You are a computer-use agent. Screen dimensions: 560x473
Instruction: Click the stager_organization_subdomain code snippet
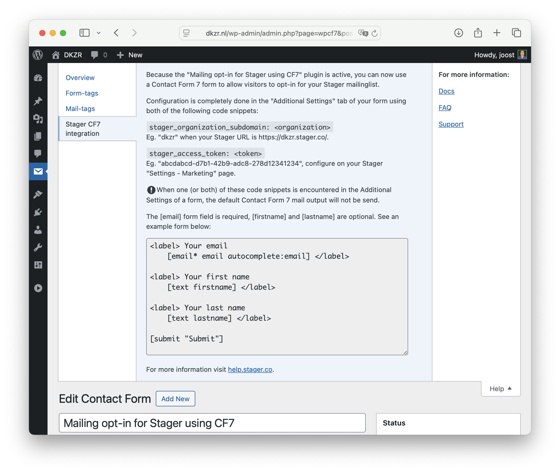point(240,127)
